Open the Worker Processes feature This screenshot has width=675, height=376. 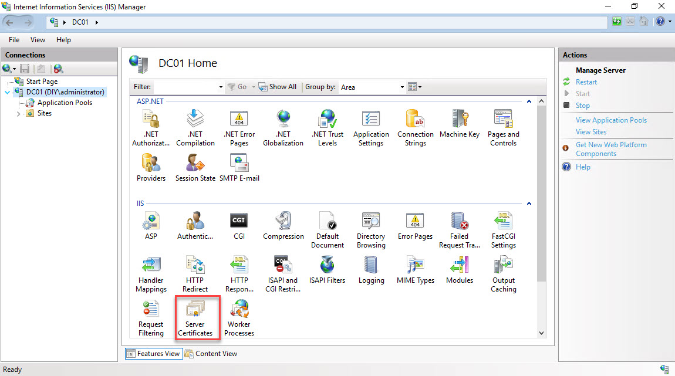point(239,317)
